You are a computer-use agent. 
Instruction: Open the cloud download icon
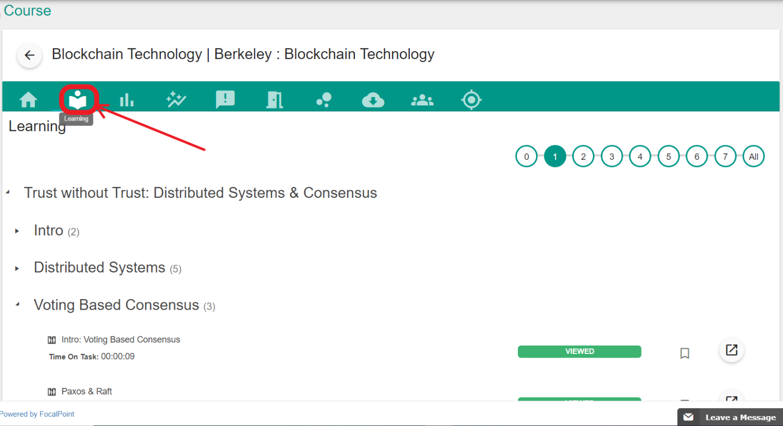373,99
